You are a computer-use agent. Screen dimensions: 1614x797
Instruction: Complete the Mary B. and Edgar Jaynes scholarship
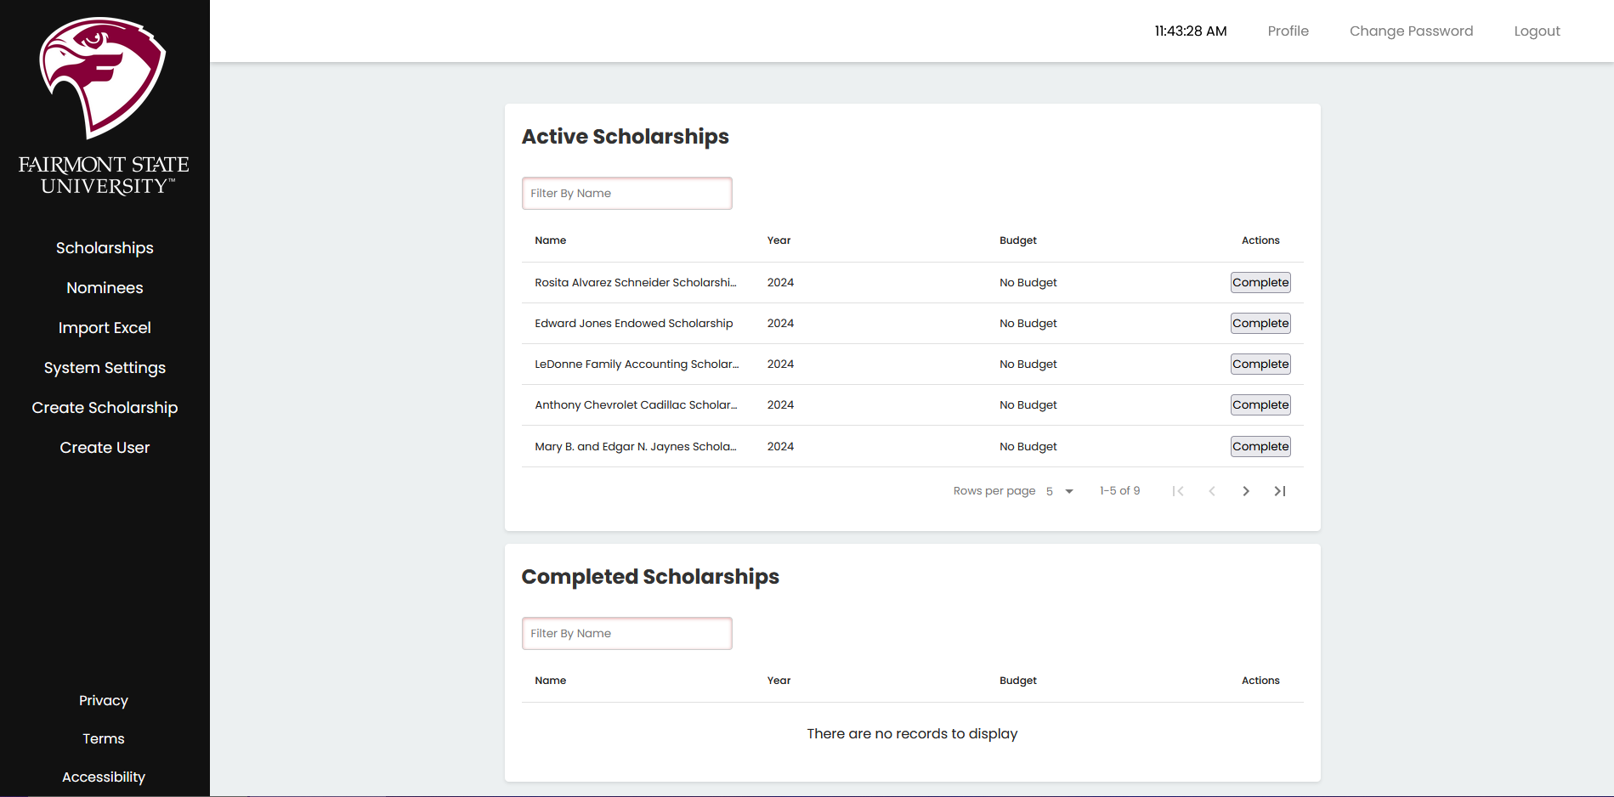point(1260,447)
